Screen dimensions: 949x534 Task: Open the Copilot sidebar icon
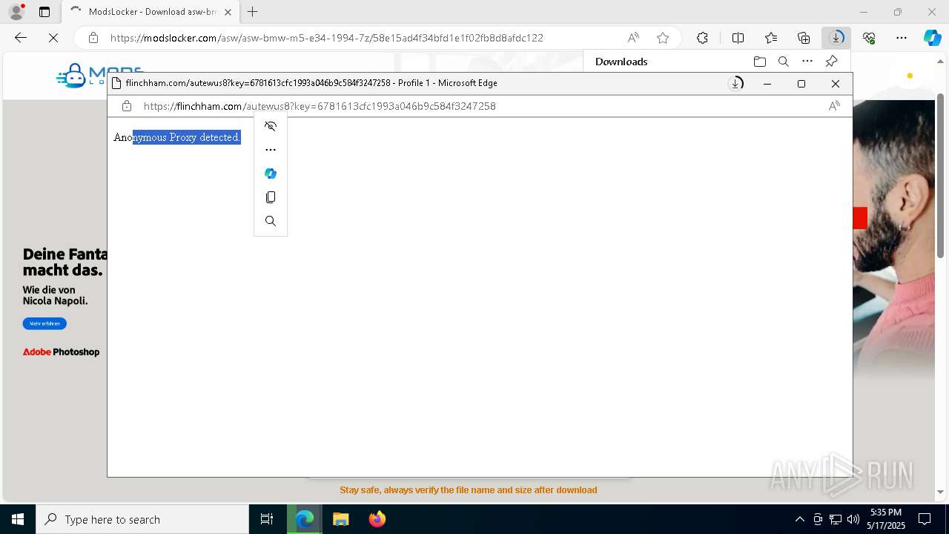pyautogui.click(x=933, y=38)
